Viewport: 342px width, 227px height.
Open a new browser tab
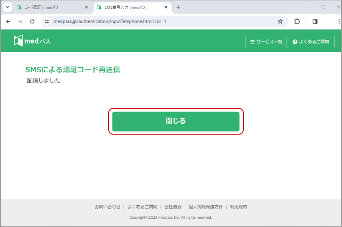(x=178, y=7)
